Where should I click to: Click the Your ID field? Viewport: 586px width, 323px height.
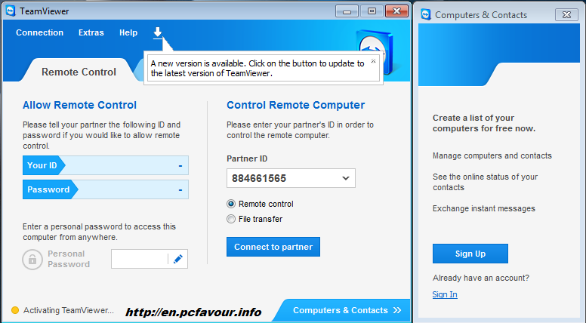pyautogui.click(x=106, y=165)
